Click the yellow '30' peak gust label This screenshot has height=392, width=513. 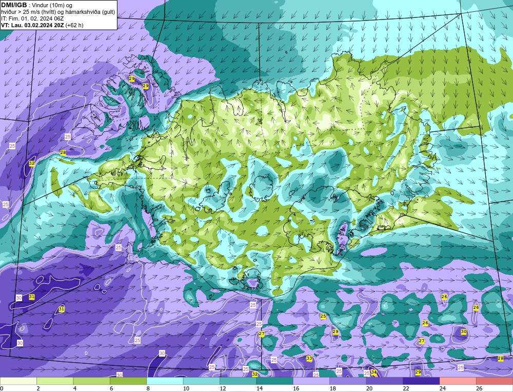pos(464,331)
